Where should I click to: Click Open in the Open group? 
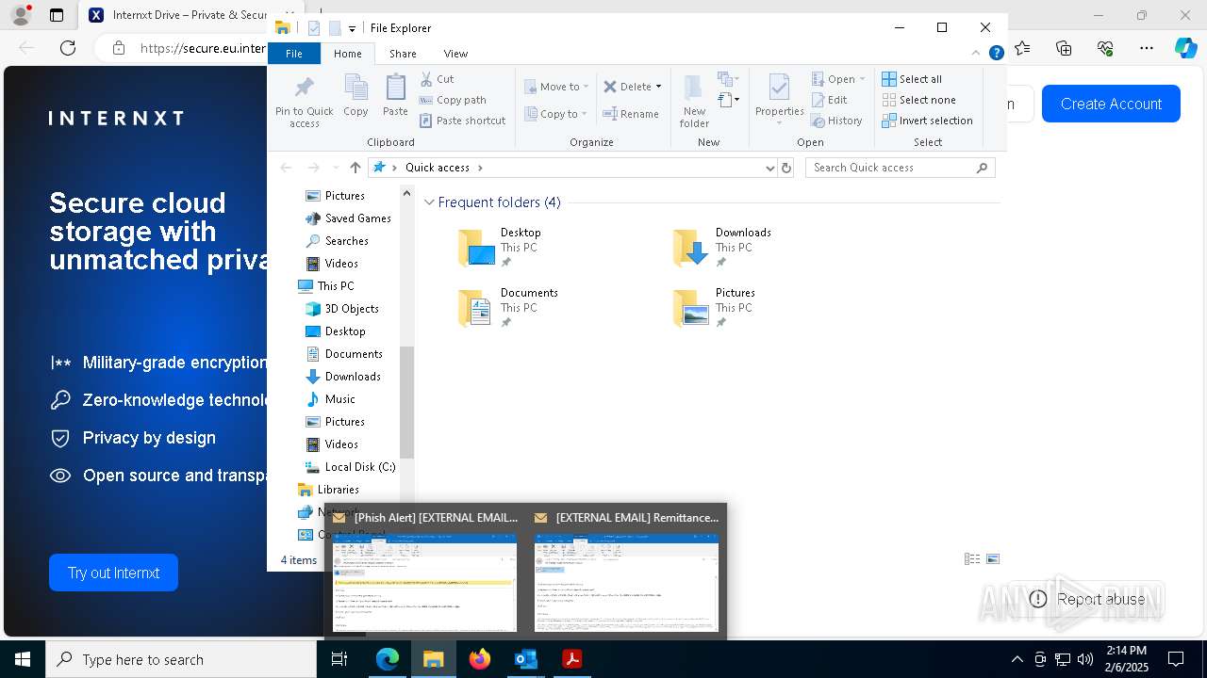point(837,79)
